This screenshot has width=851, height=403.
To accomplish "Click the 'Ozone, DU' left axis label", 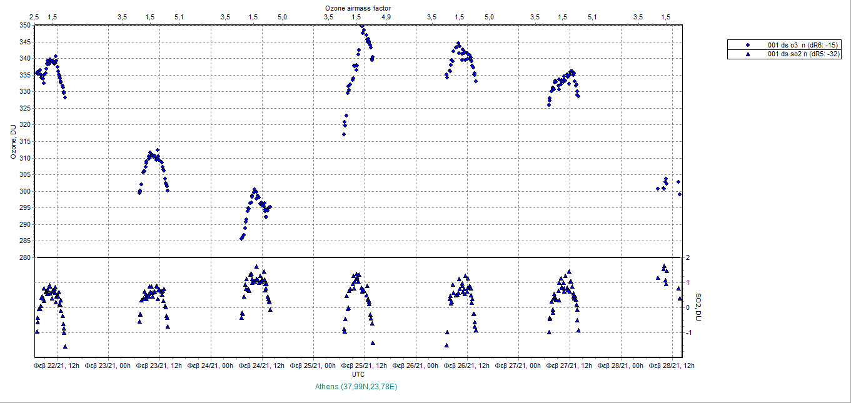I will click(x=13, y=141).
